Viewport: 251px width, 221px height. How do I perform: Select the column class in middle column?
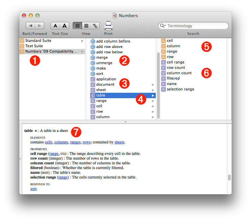click(123, 117)
